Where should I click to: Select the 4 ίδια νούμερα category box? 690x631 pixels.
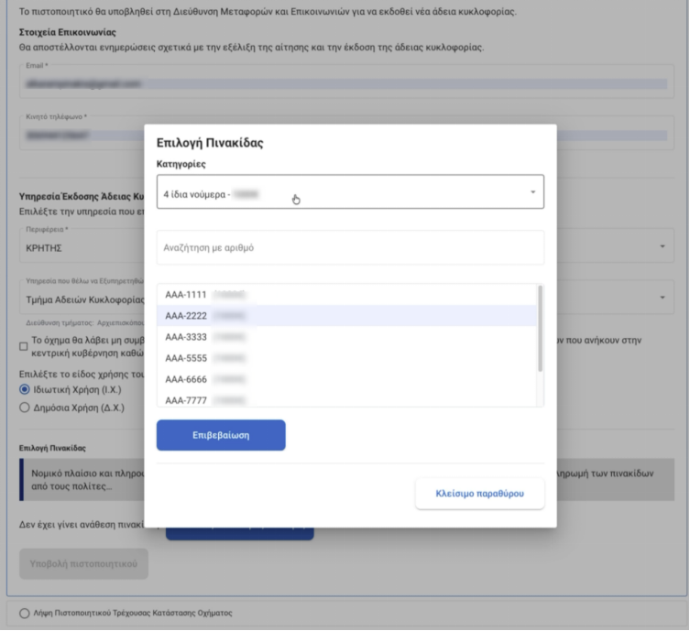[350, 191]
